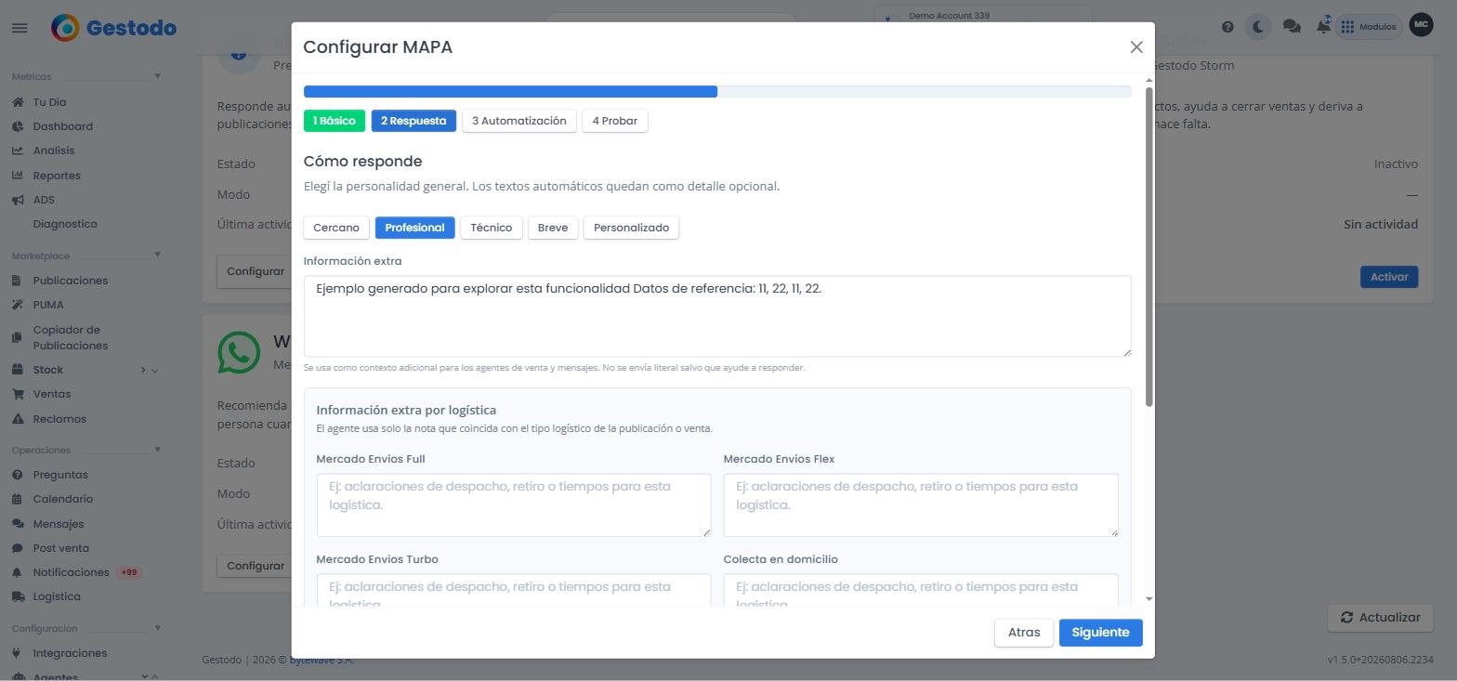Open Diagnostico in sidebar
The width and height of the screenshot is (1457, 681).
point(65,224)
